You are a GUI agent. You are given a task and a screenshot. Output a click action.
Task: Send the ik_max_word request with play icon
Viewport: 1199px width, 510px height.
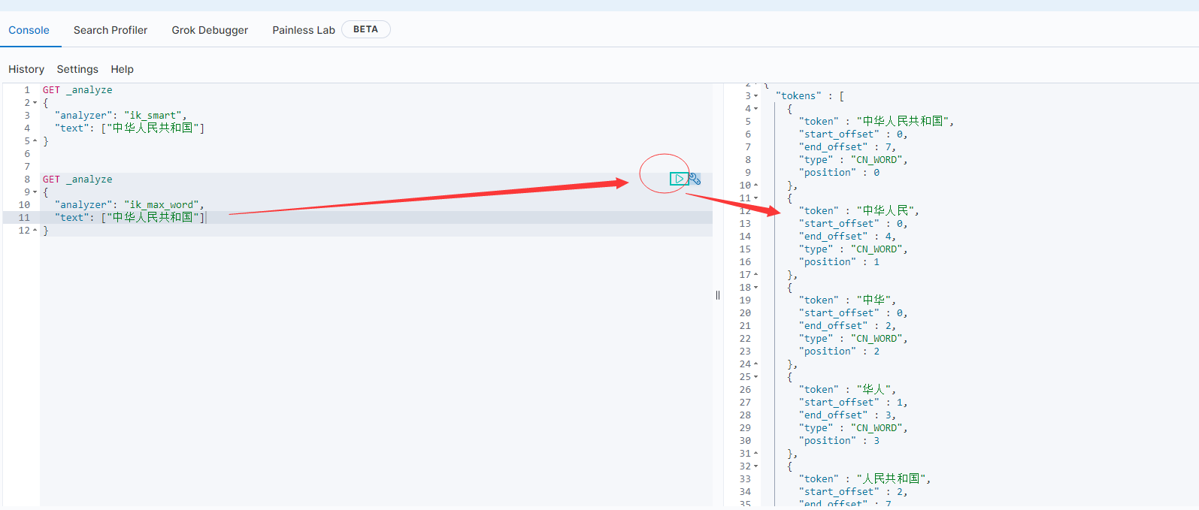click(679, 179)
